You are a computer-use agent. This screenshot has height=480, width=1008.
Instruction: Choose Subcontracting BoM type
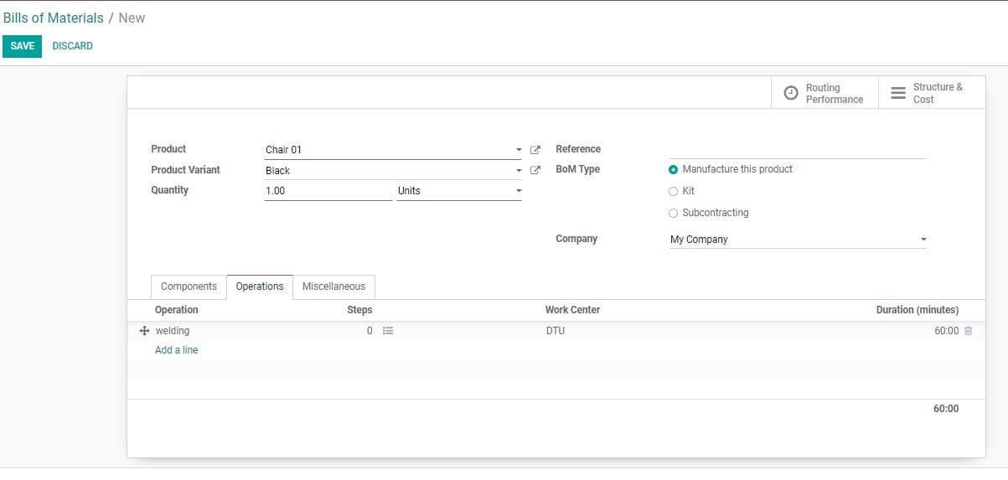[x=674, y=213]
